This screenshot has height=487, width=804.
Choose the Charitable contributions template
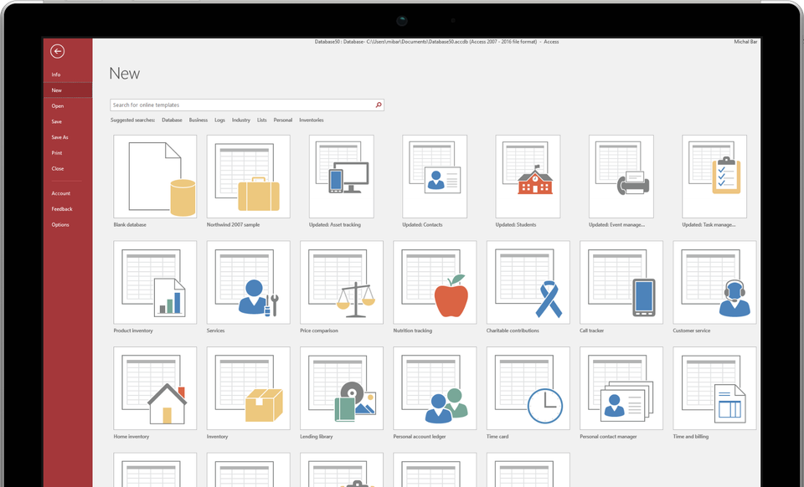pyautogui.click(x=528, y=282)
